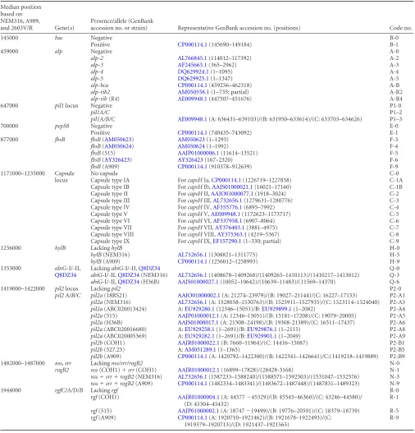Viewport: 415px width, 433px height.
Task: Click the AF355776.1 link for capsH IV
Action: pos(227,207)
